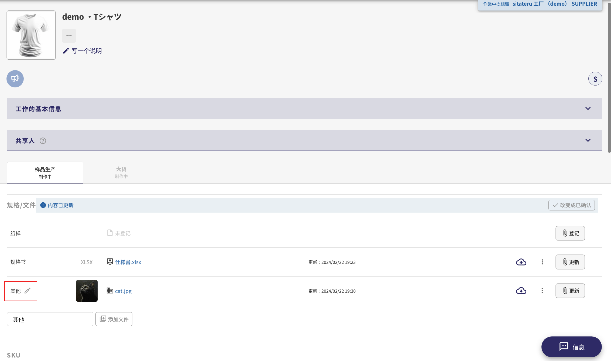Click the help question mark beside 共享人

[43, 141]
